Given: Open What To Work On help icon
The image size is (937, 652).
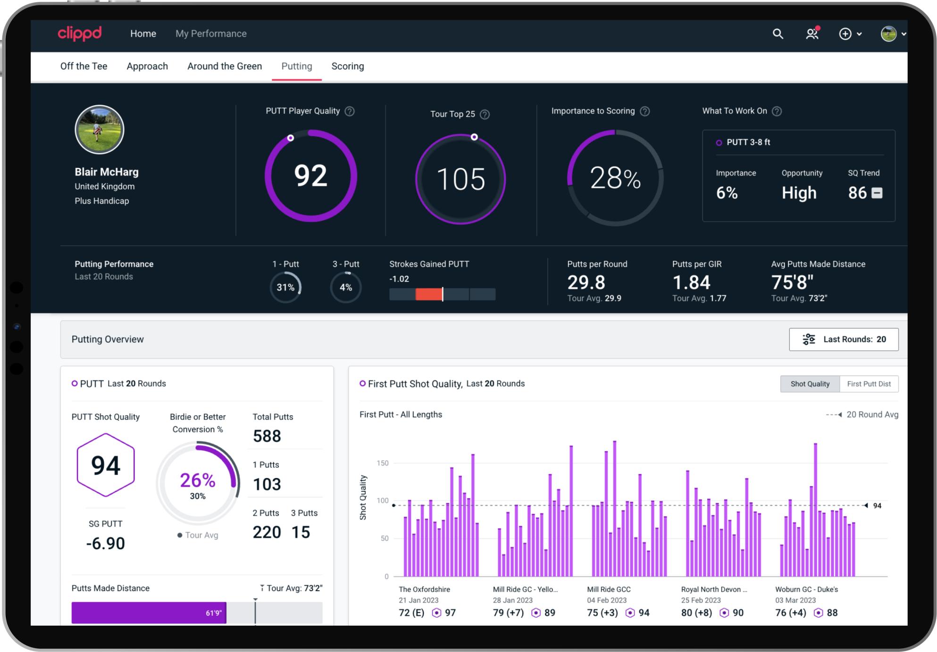Looking at the screenshot, I should tap(777, 111).
